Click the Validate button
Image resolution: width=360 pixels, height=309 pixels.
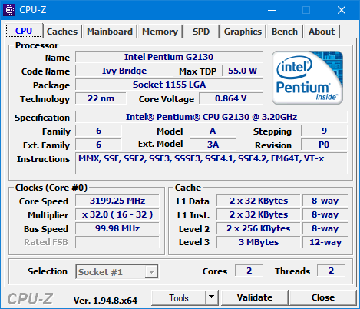tap(255, 297)
